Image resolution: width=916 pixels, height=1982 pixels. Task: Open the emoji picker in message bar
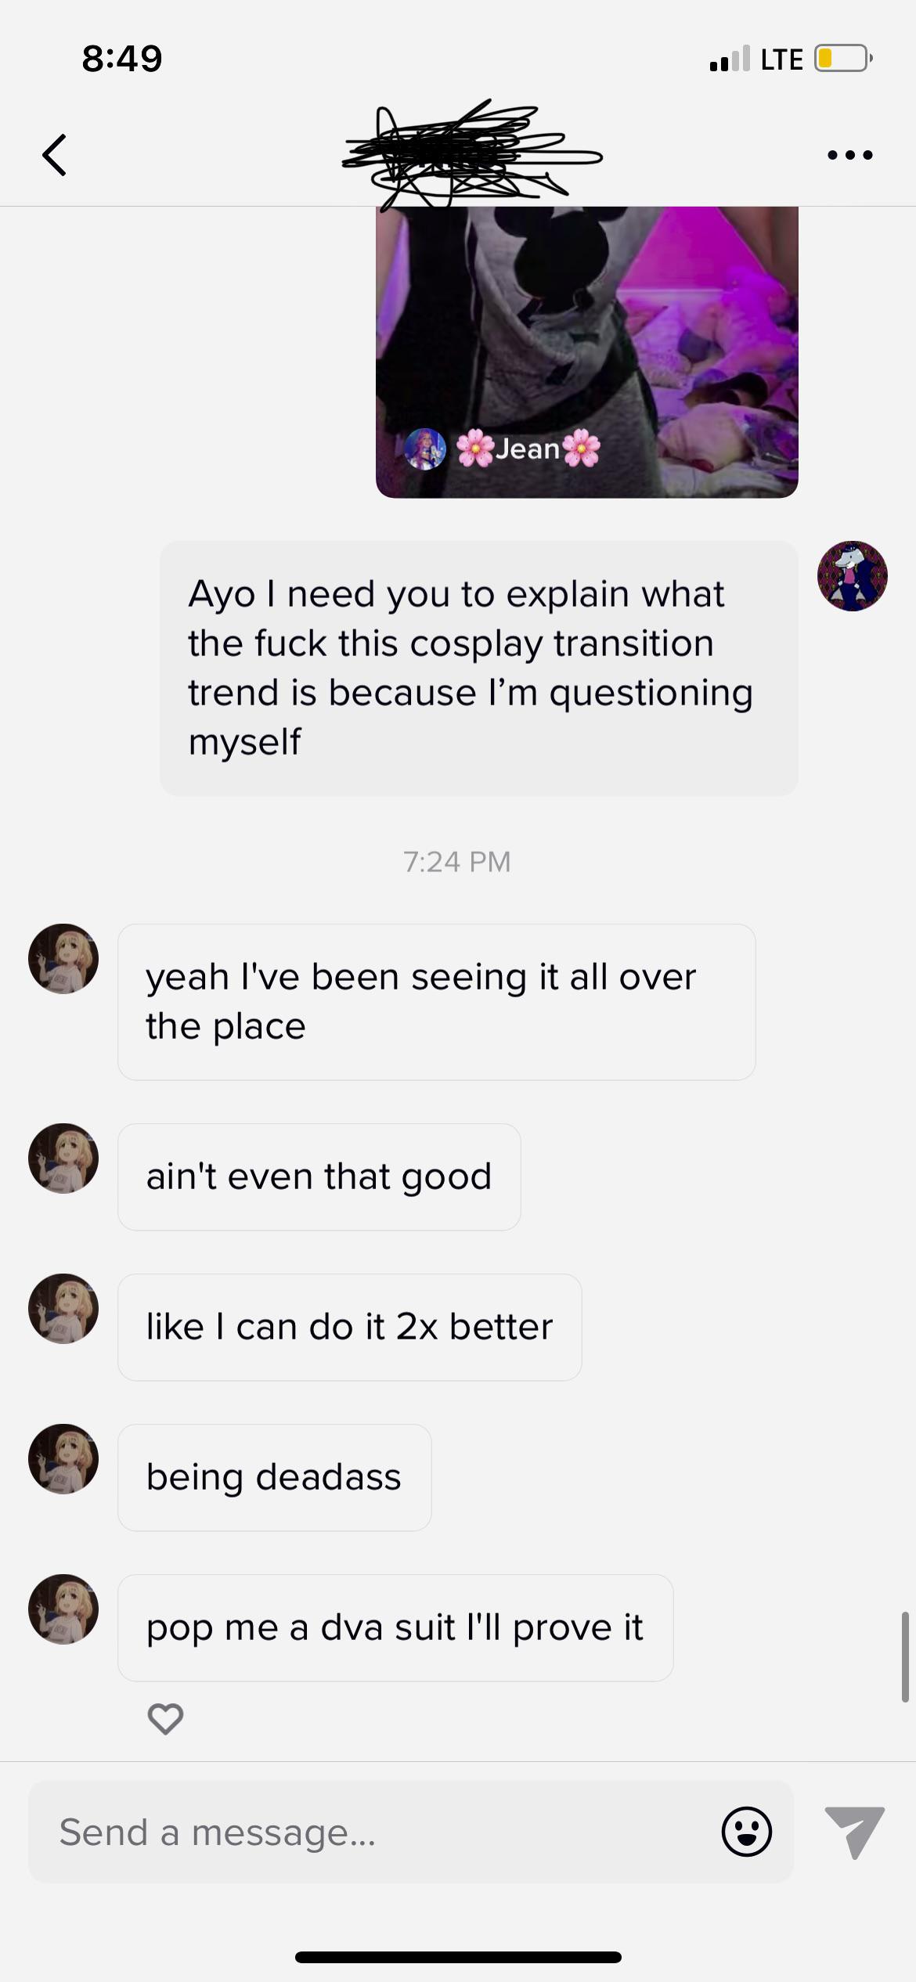(x=746, y=1832)
